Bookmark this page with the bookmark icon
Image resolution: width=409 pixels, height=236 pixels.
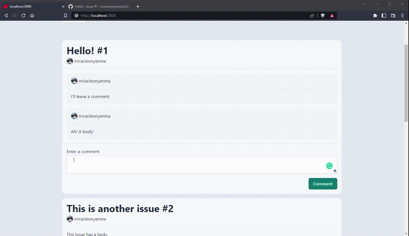(x=65, y=16)
